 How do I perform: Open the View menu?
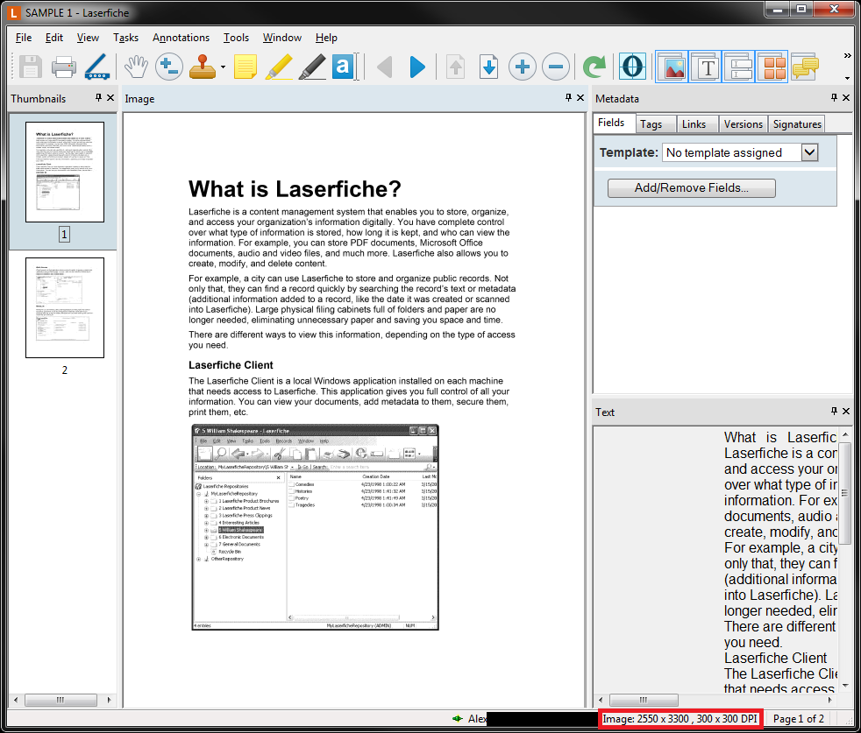(88, 38)
